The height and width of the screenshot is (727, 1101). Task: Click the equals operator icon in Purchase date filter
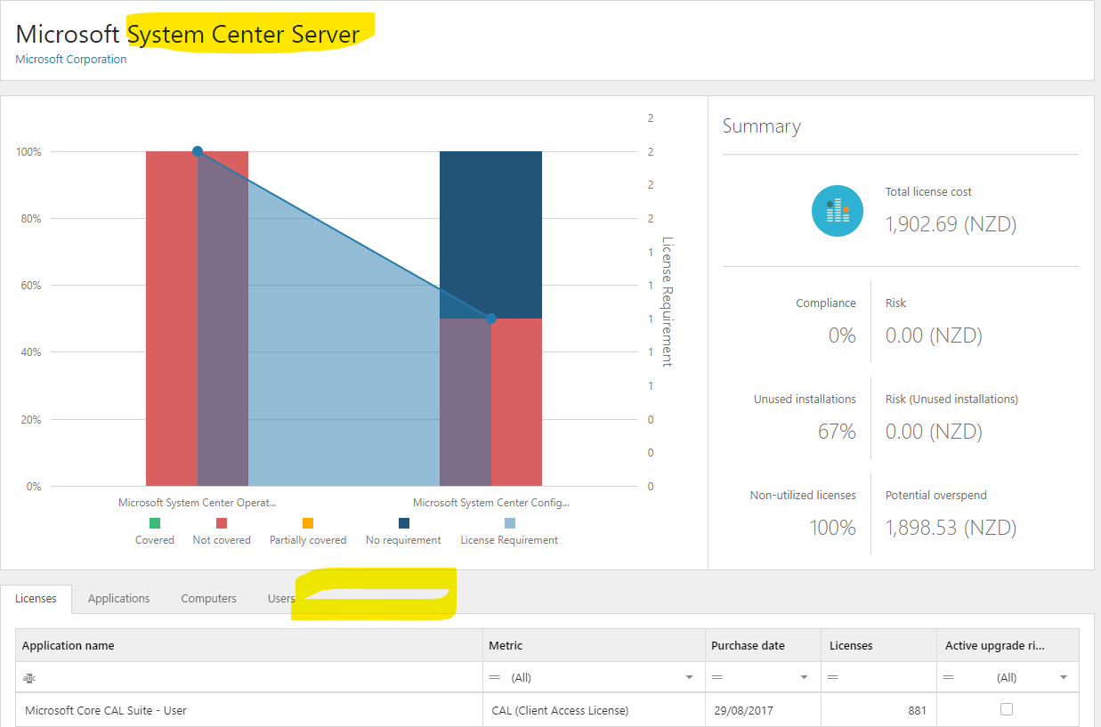point(717,677)
